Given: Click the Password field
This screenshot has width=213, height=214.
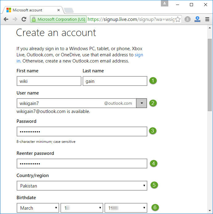Looking at the screenshot, I should pyautogui.click(x=82, y=131).
